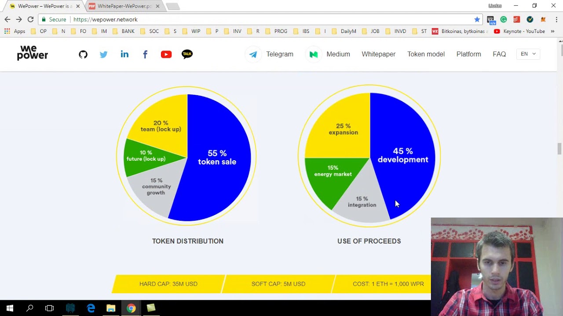Open Chrome's three-dot menu
The image size is (563, 316).
click(x=556, y=19)
